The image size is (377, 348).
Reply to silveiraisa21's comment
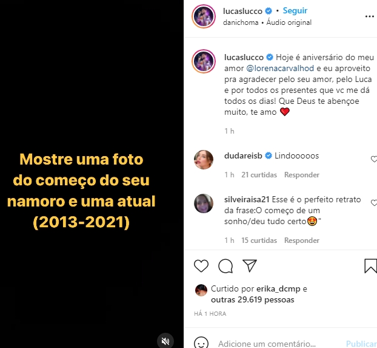301,241
